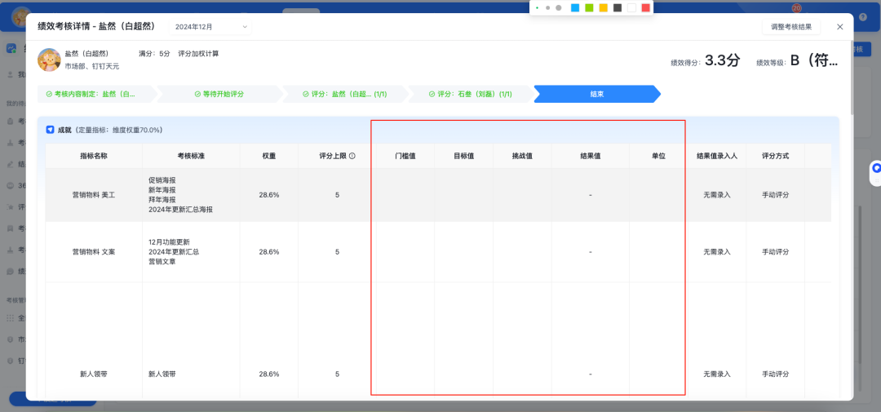881x412 pixels.
Task: Pick the red color swatch in annotation toolbar
Action: pos(645,7)
